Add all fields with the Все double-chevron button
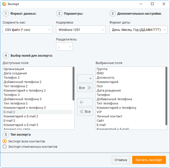 pyautogui.click(x=85, y=88)
